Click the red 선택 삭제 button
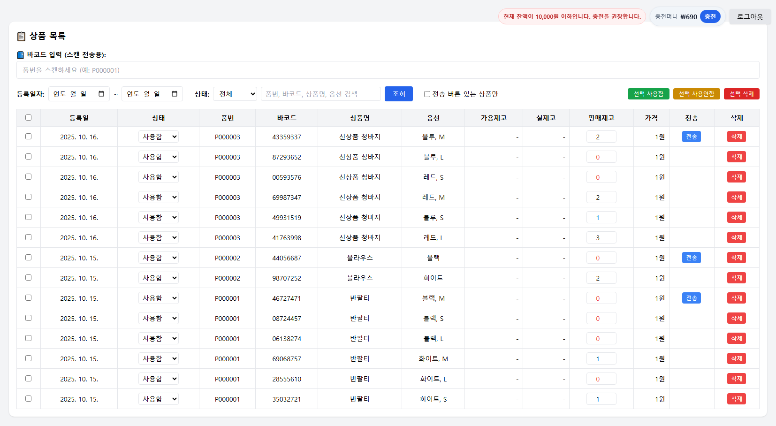The image size is (776, 426). (x=741, y=93)
